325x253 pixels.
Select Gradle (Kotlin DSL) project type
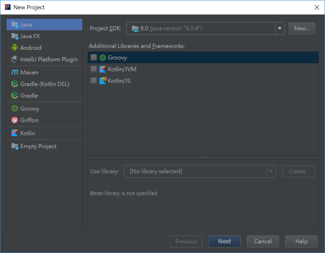pyautogui.click(x=44, y=84)
